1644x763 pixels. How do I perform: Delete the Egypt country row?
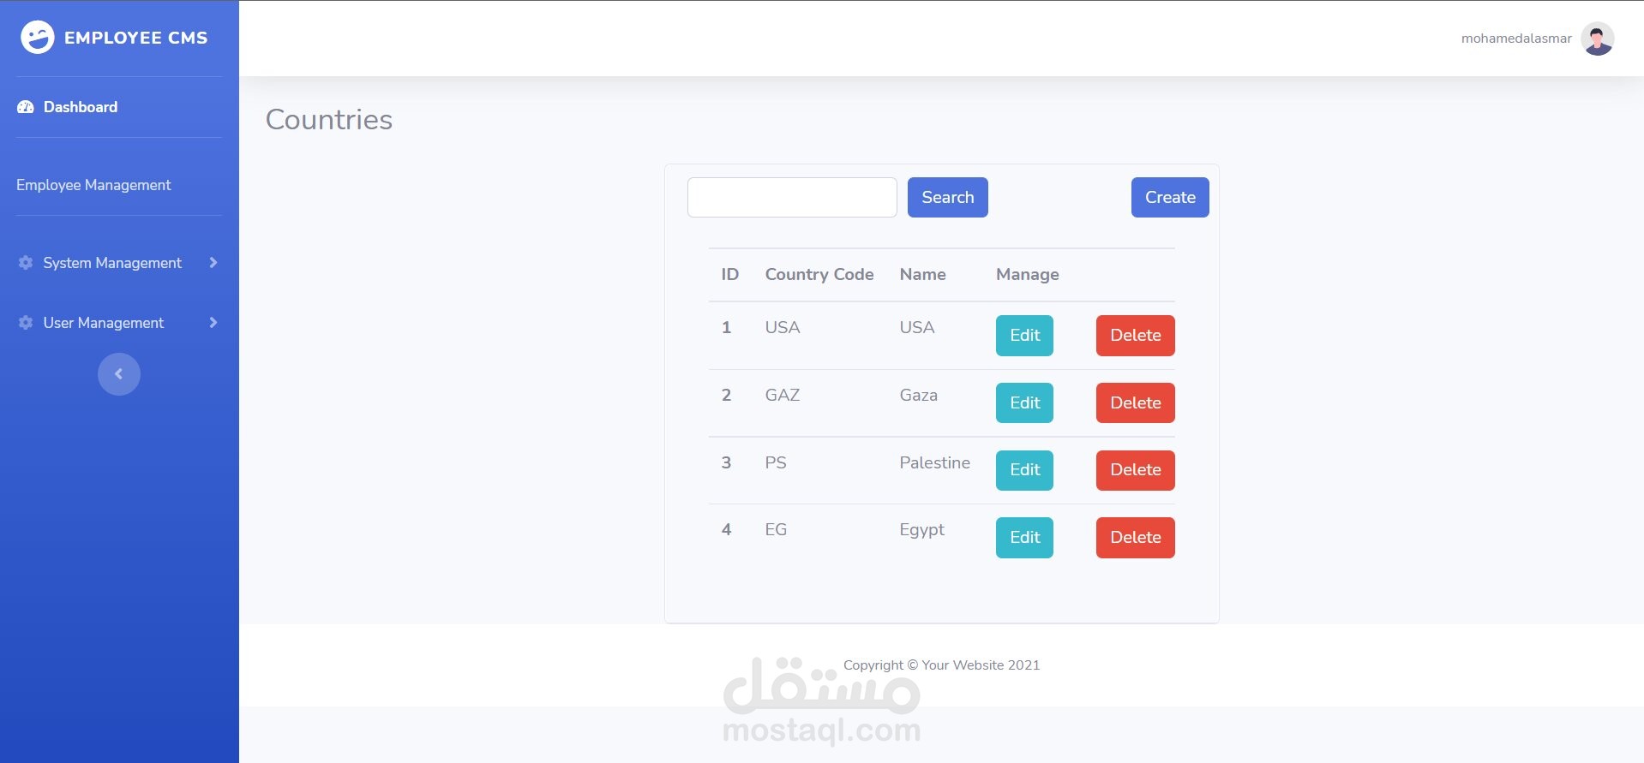1136,538
